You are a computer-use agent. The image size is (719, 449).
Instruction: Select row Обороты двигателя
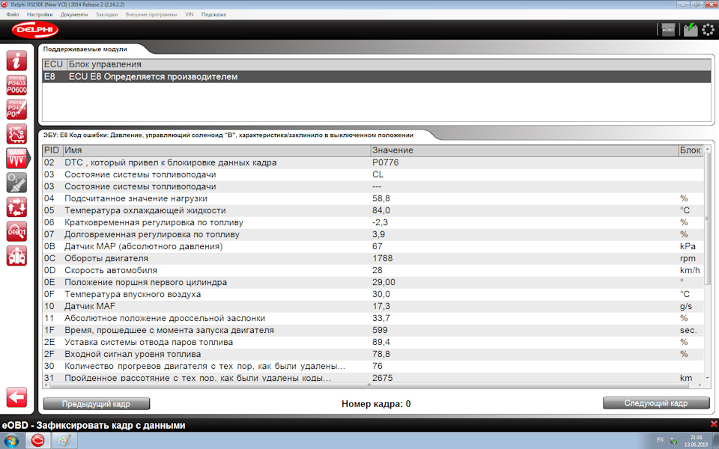[373, 258]
